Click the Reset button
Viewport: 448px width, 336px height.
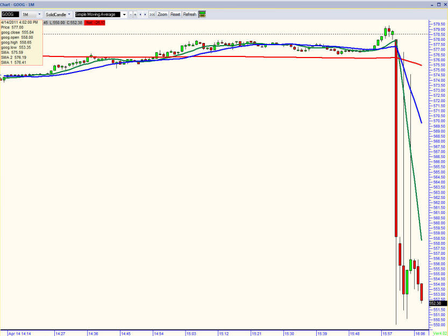(175, 15)
